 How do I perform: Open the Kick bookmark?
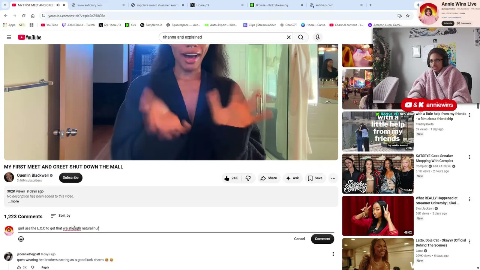point(131,25)
